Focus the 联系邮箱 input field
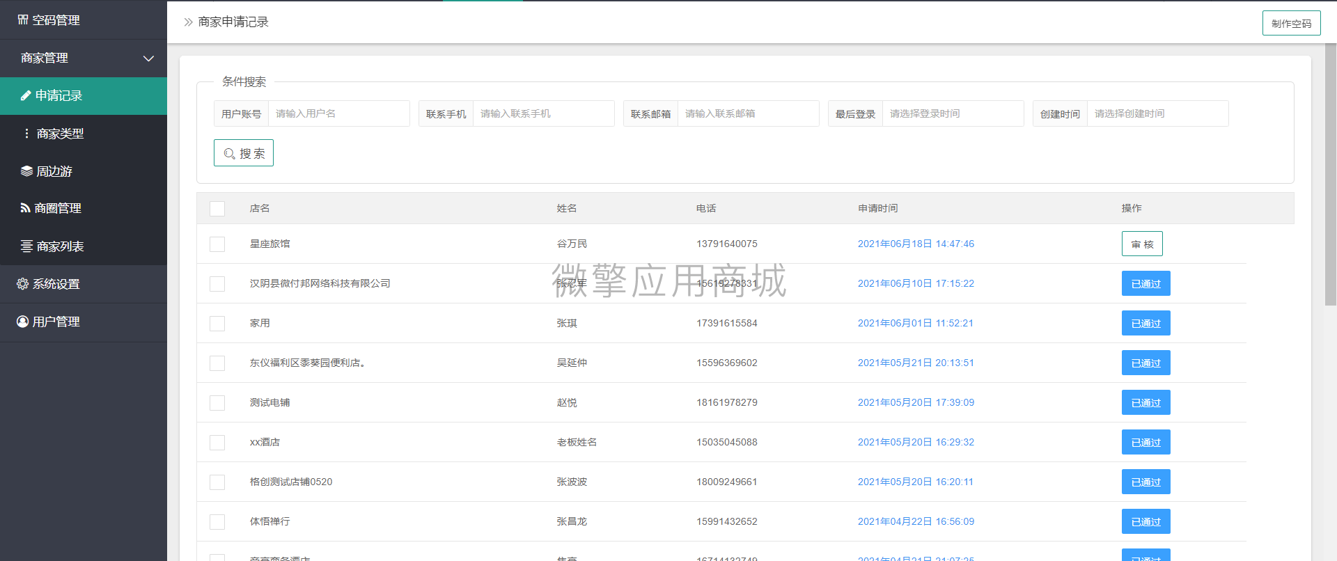The height and width of the screenshot is (561, 1337). click(748, 113)
